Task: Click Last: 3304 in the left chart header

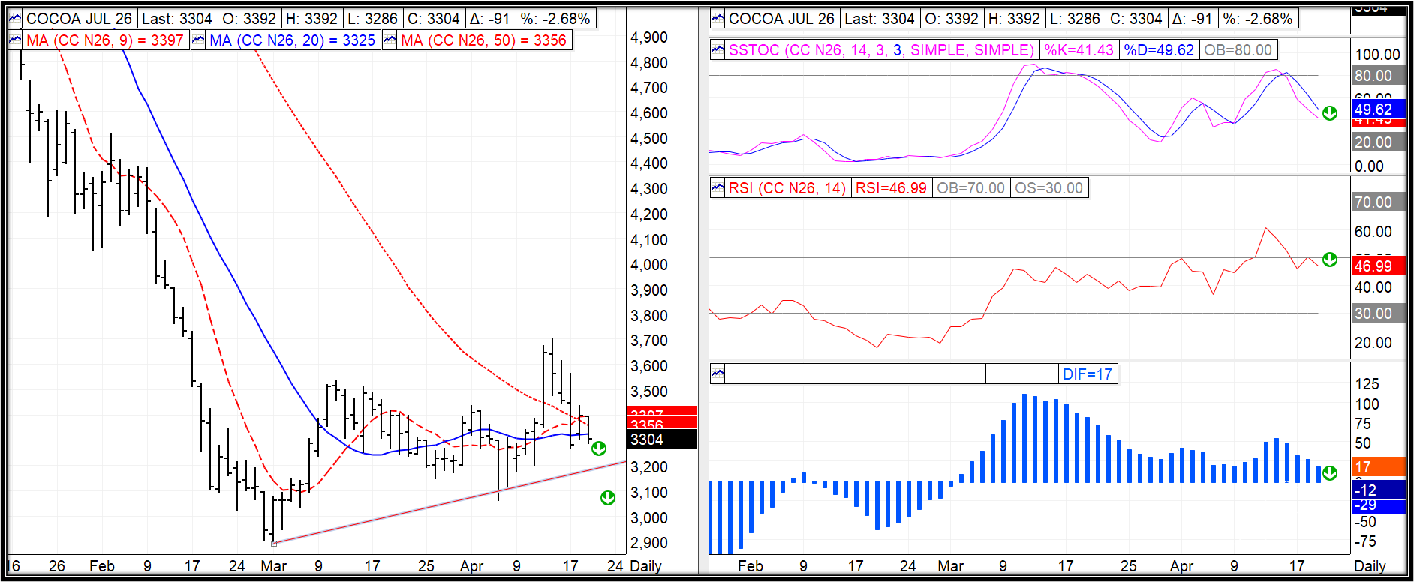Action: [177, 19]
